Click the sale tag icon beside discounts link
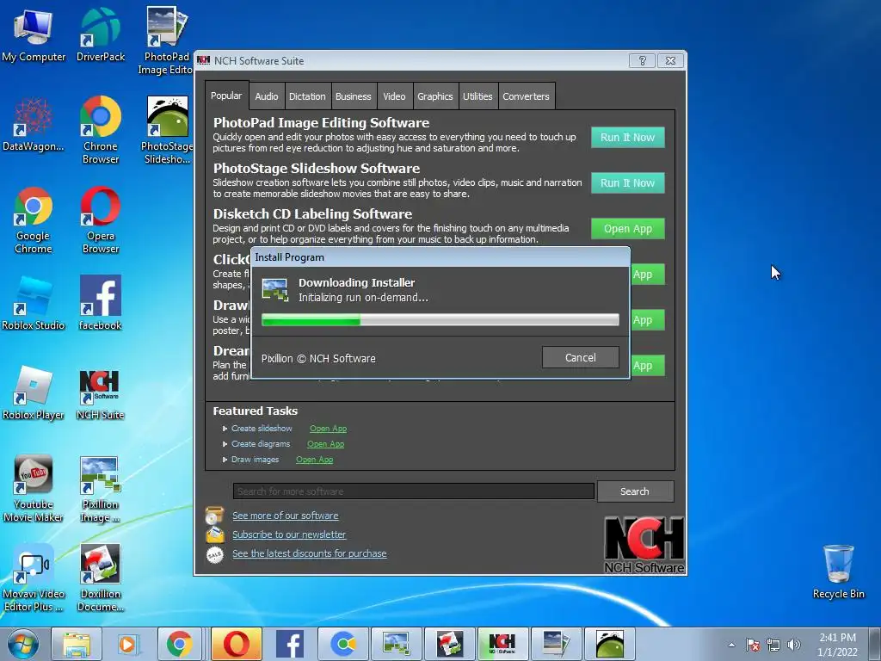Viewport: 881px width, 661px height. (x=214, y=555)
